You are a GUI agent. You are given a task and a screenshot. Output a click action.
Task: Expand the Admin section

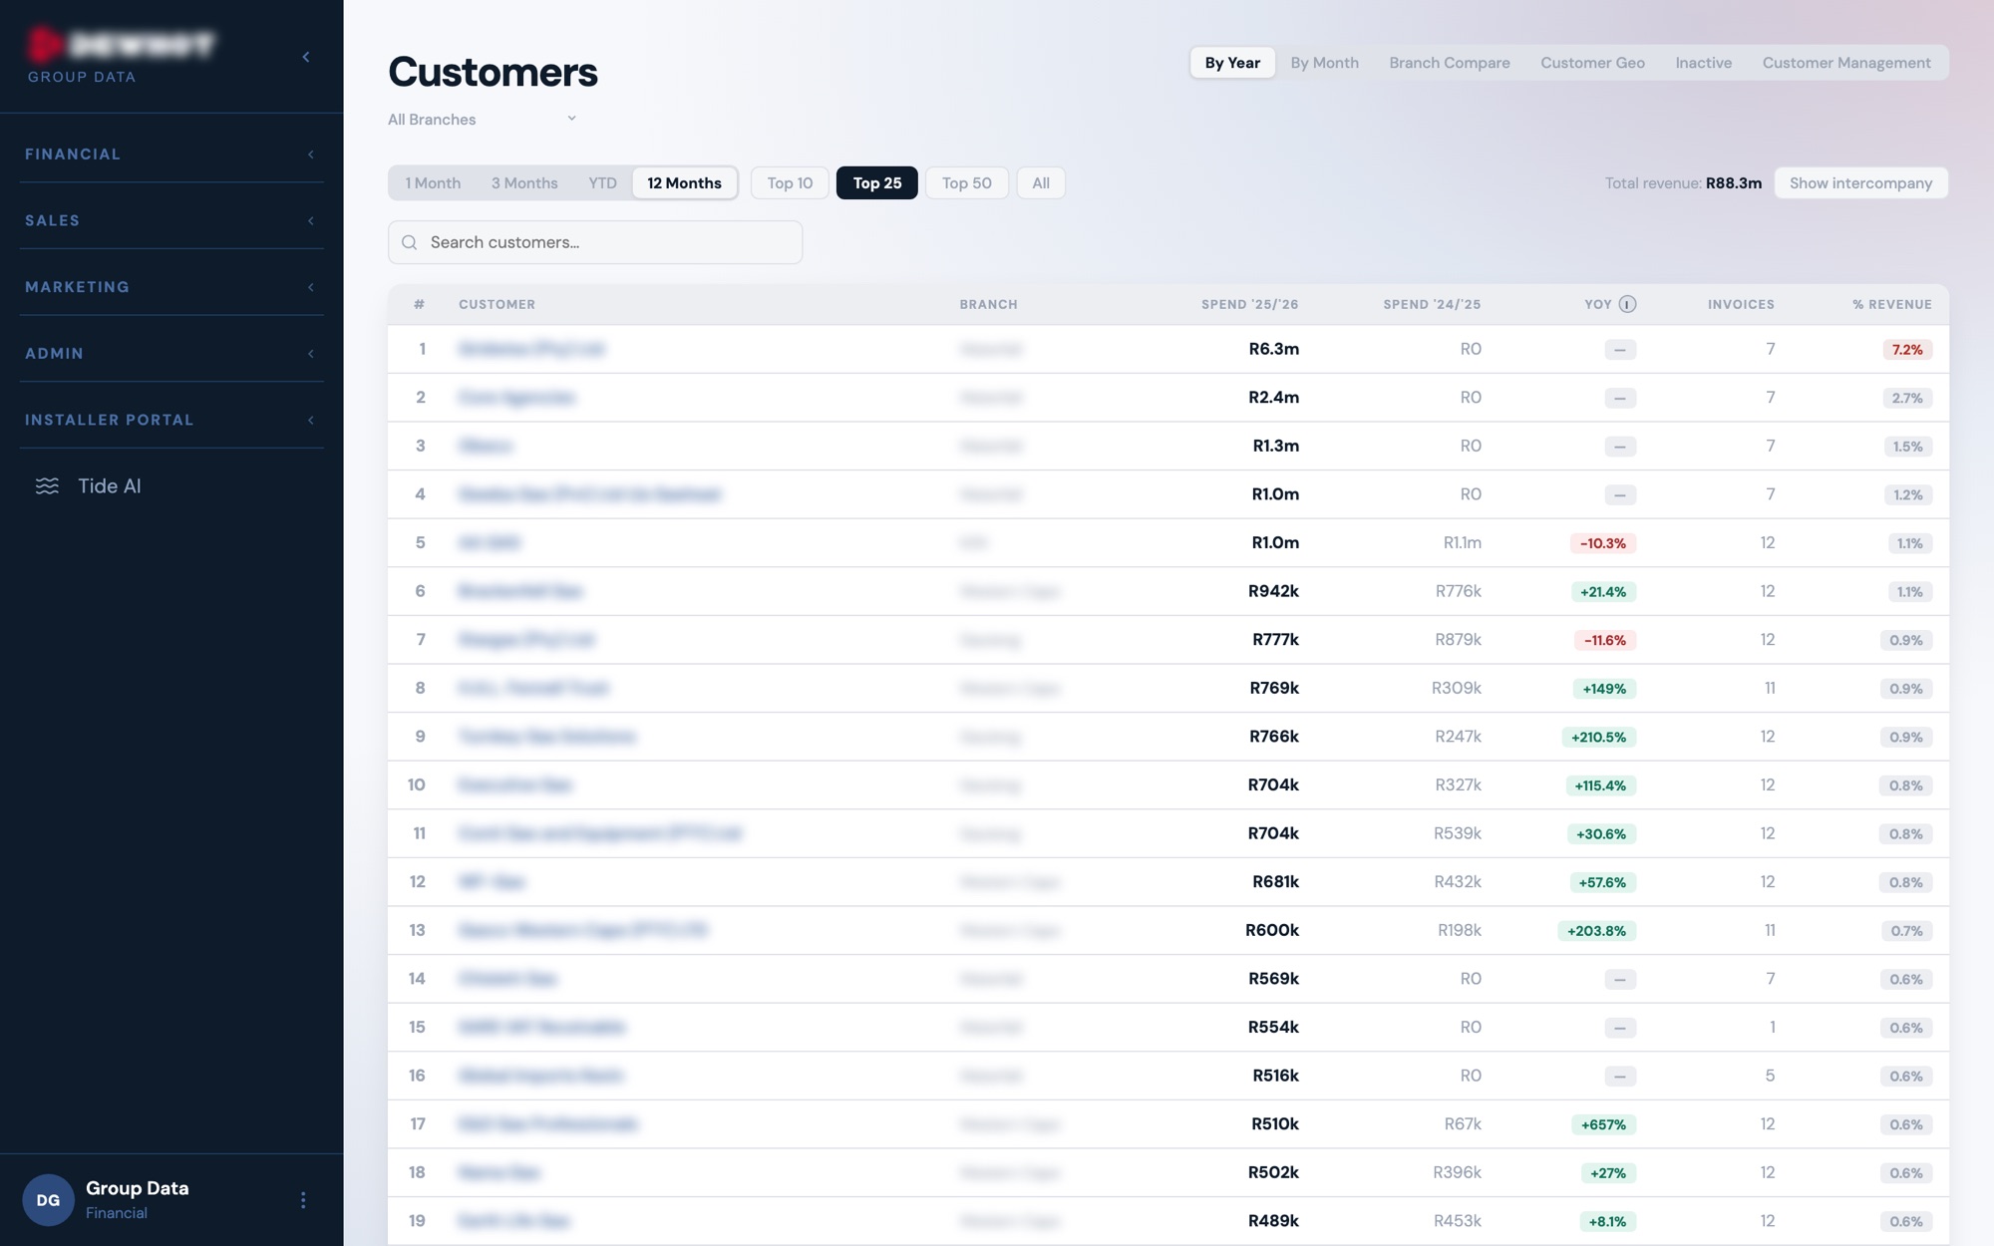pyautogui.click(x=171, y=354)
